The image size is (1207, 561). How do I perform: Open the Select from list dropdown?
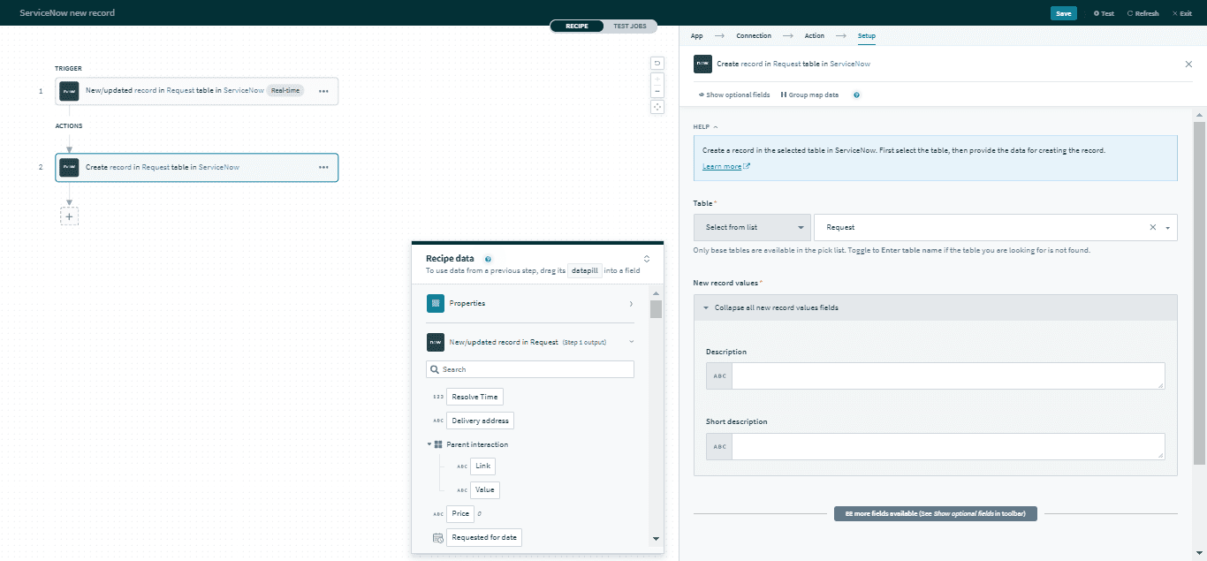click(752, 227)
